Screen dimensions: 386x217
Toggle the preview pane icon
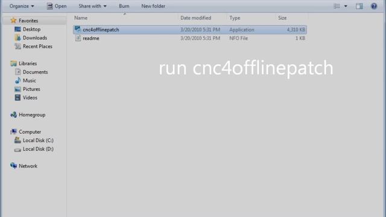[x=359, y=6]
